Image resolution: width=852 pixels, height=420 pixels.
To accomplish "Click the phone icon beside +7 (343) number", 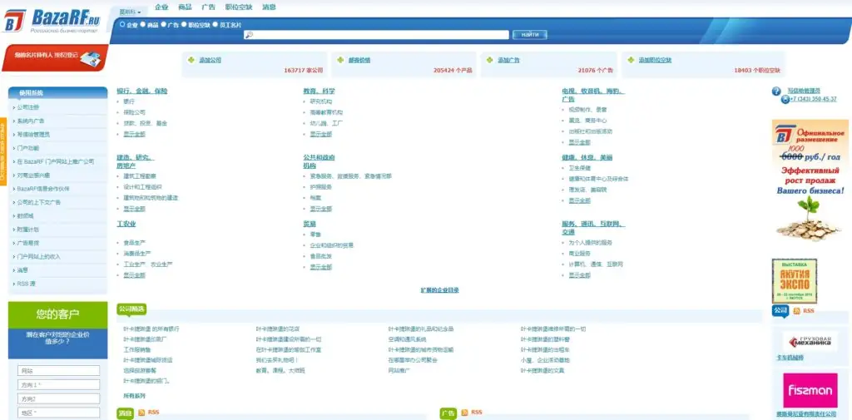I will point(783,99).
